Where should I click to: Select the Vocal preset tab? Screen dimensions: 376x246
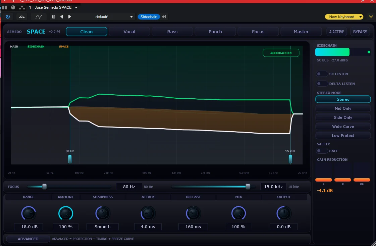[x=129, y=32]
